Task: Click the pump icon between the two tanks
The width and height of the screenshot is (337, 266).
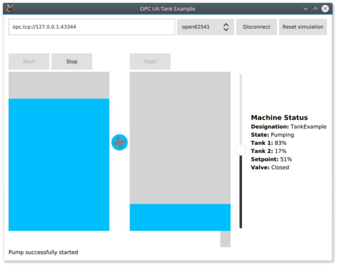Action: tap(120, 142)
